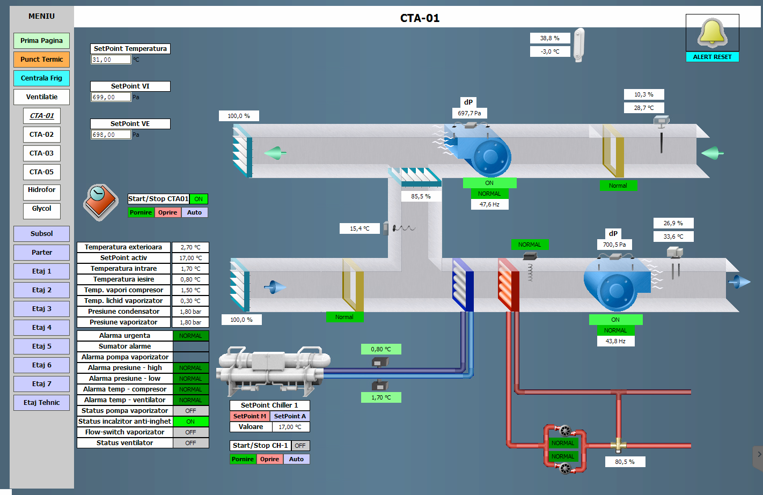Screen dimensions: 763x495
Task: Open Ventilatie menu item
Action: 42,97
